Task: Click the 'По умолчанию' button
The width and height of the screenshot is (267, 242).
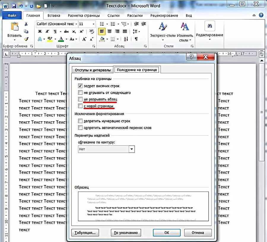Action: (x=126, y=233)
